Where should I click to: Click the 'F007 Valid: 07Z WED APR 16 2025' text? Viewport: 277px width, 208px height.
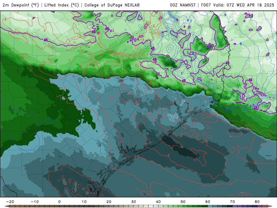(238, 5)
